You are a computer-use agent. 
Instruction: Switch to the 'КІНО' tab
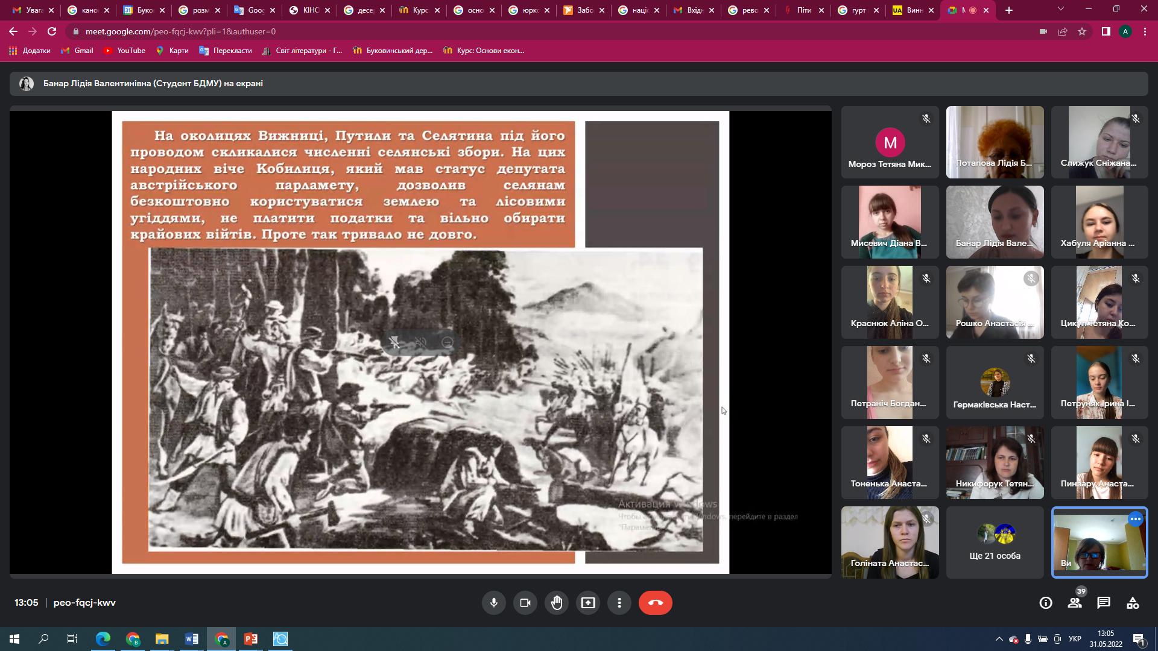click(309, 10)
